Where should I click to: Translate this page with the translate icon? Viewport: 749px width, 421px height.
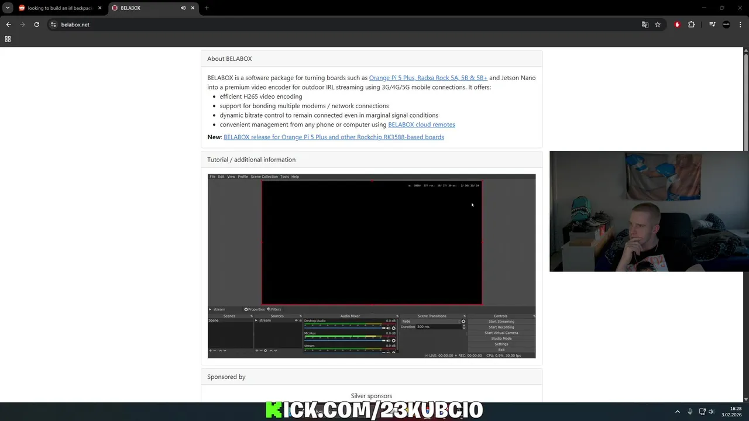[x=645, y=25]
